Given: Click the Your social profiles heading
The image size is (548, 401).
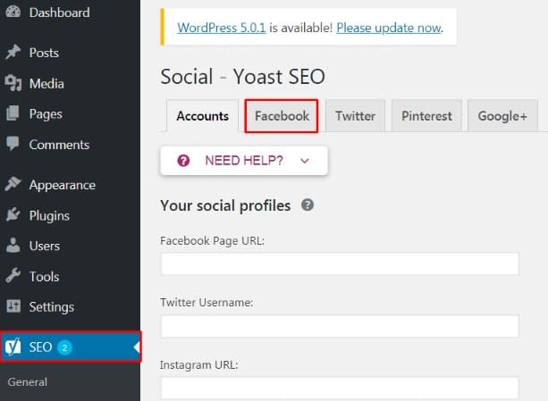Looking at the screenshot, I should pyautogui.click(x=225, y=205).
